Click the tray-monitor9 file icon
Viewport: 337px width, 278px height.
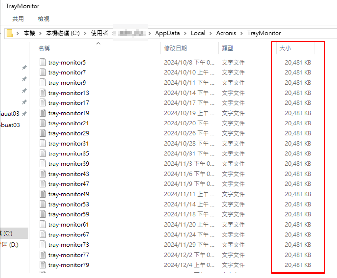42,82
